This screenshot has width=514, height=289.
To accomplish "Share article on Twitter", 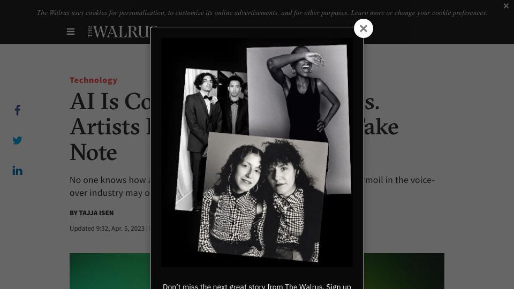I will [17, 141].
